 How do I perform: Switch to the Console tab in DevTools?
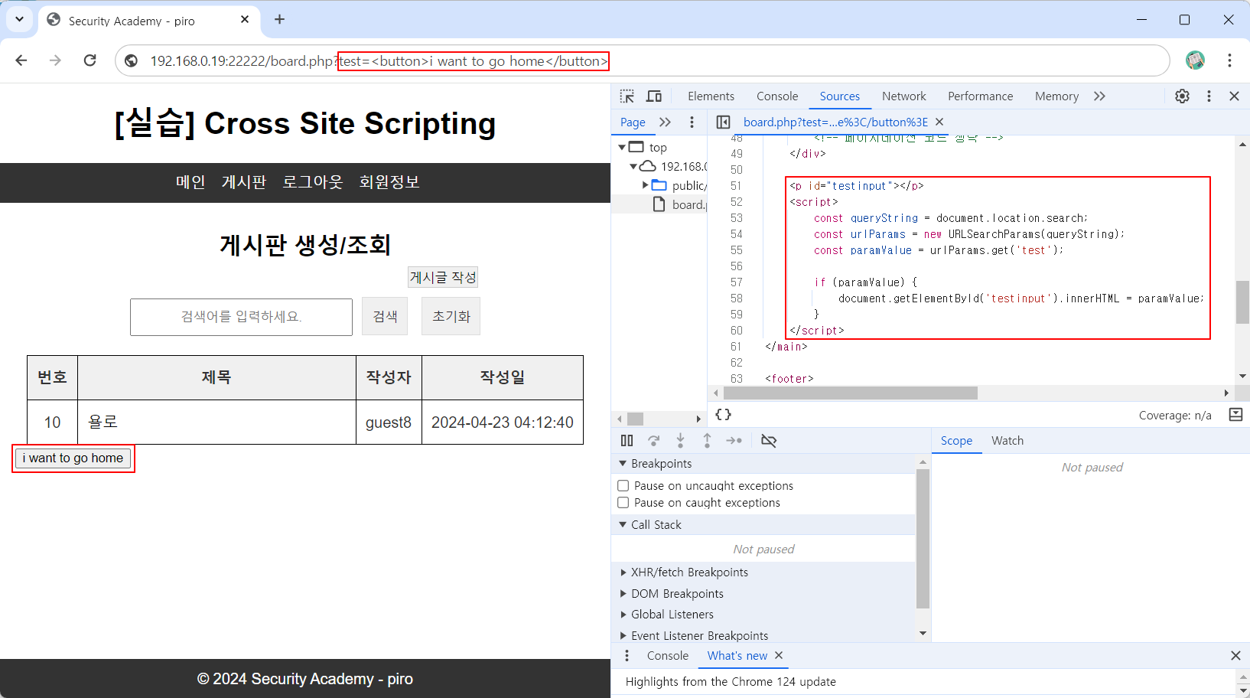point(777,96)
